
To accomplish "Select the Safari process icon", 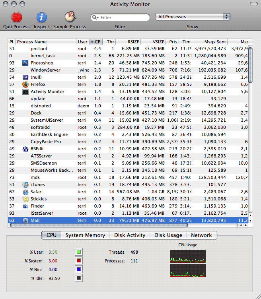I will pyautogui.click(x=25, y=192).
